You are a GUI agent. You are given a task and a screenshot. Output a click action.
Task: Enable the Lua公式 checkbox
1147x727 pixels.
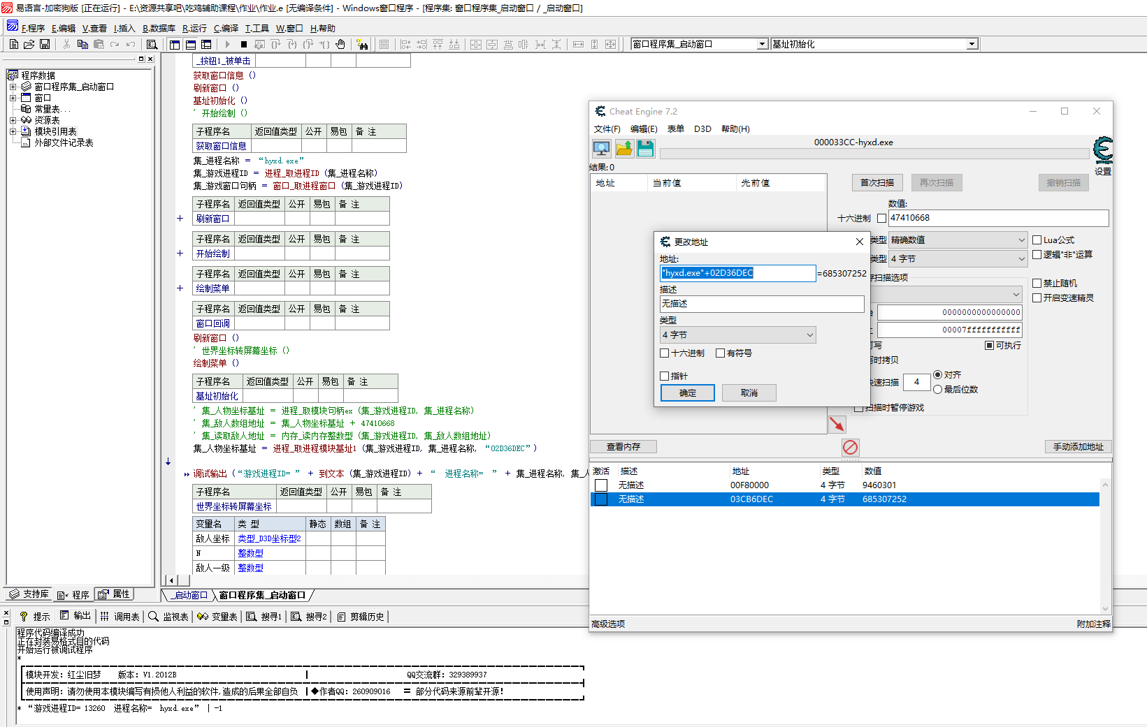[1037, 240]
